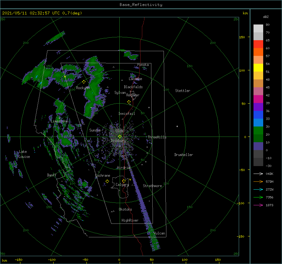282x264 pixels.
Task: Click the Sundre town label
Action: (95, 130)
